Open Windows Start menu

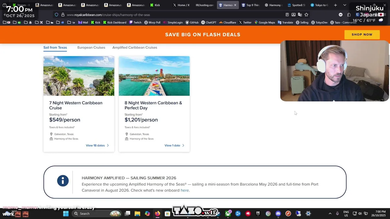coord(66,214)
